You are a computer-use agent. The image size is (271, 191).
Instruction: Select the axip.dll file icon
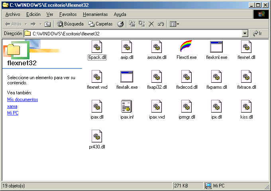click(127, 47)
